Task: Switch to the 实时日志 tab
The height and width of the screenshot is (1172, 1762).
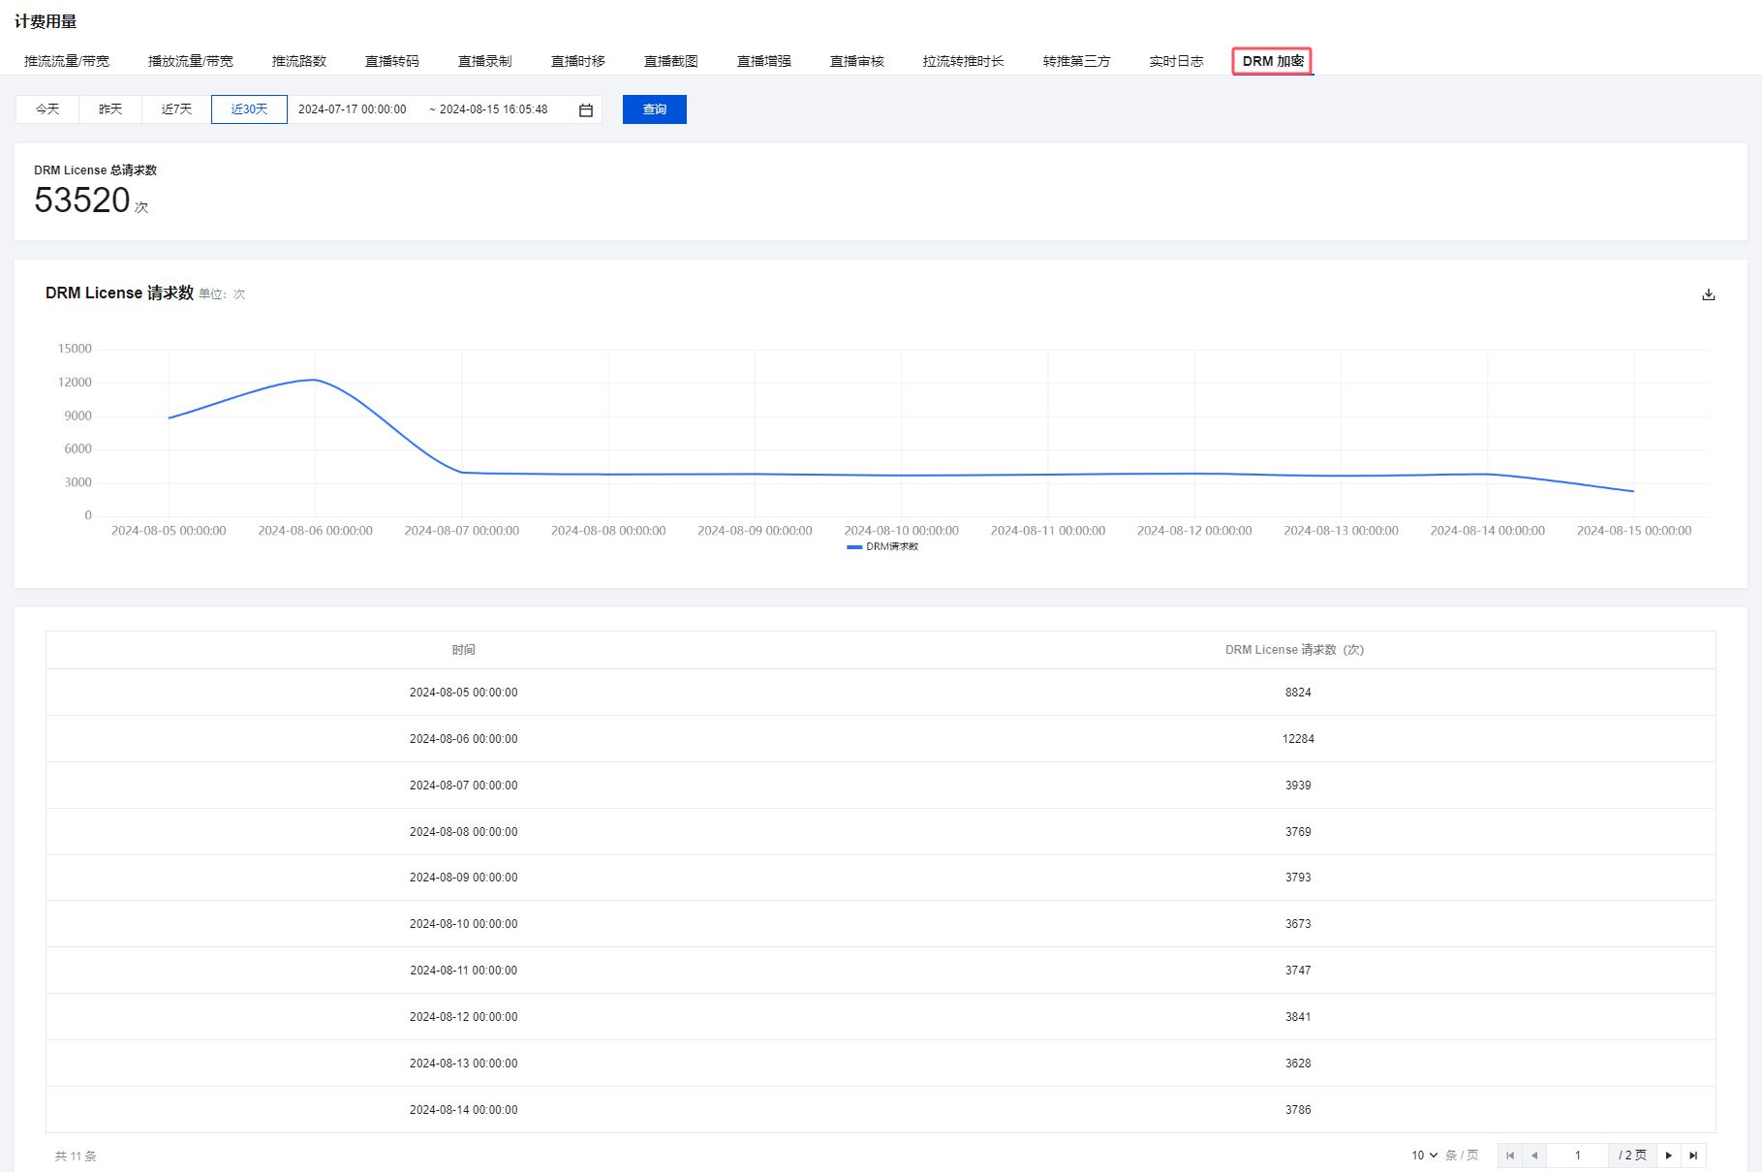Action: click(1176, 61)
